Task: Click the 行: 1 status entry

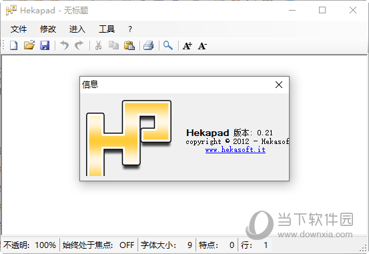Action: 254,245
